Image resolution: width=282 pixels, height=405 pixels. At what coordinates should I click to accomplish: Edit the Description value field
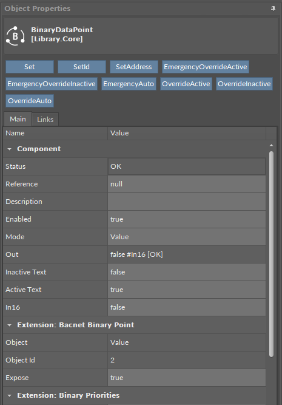pyautogui.click(x=187, y=202)
